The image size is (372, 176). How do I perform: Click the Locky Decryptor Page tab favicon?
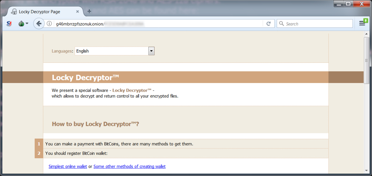(14, 12)
